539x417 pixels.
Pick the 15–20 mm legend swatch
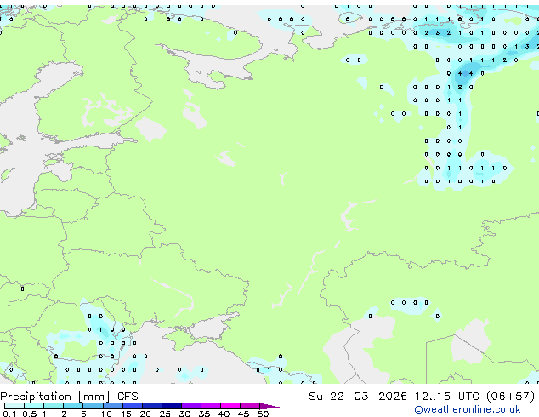(133, 406)
